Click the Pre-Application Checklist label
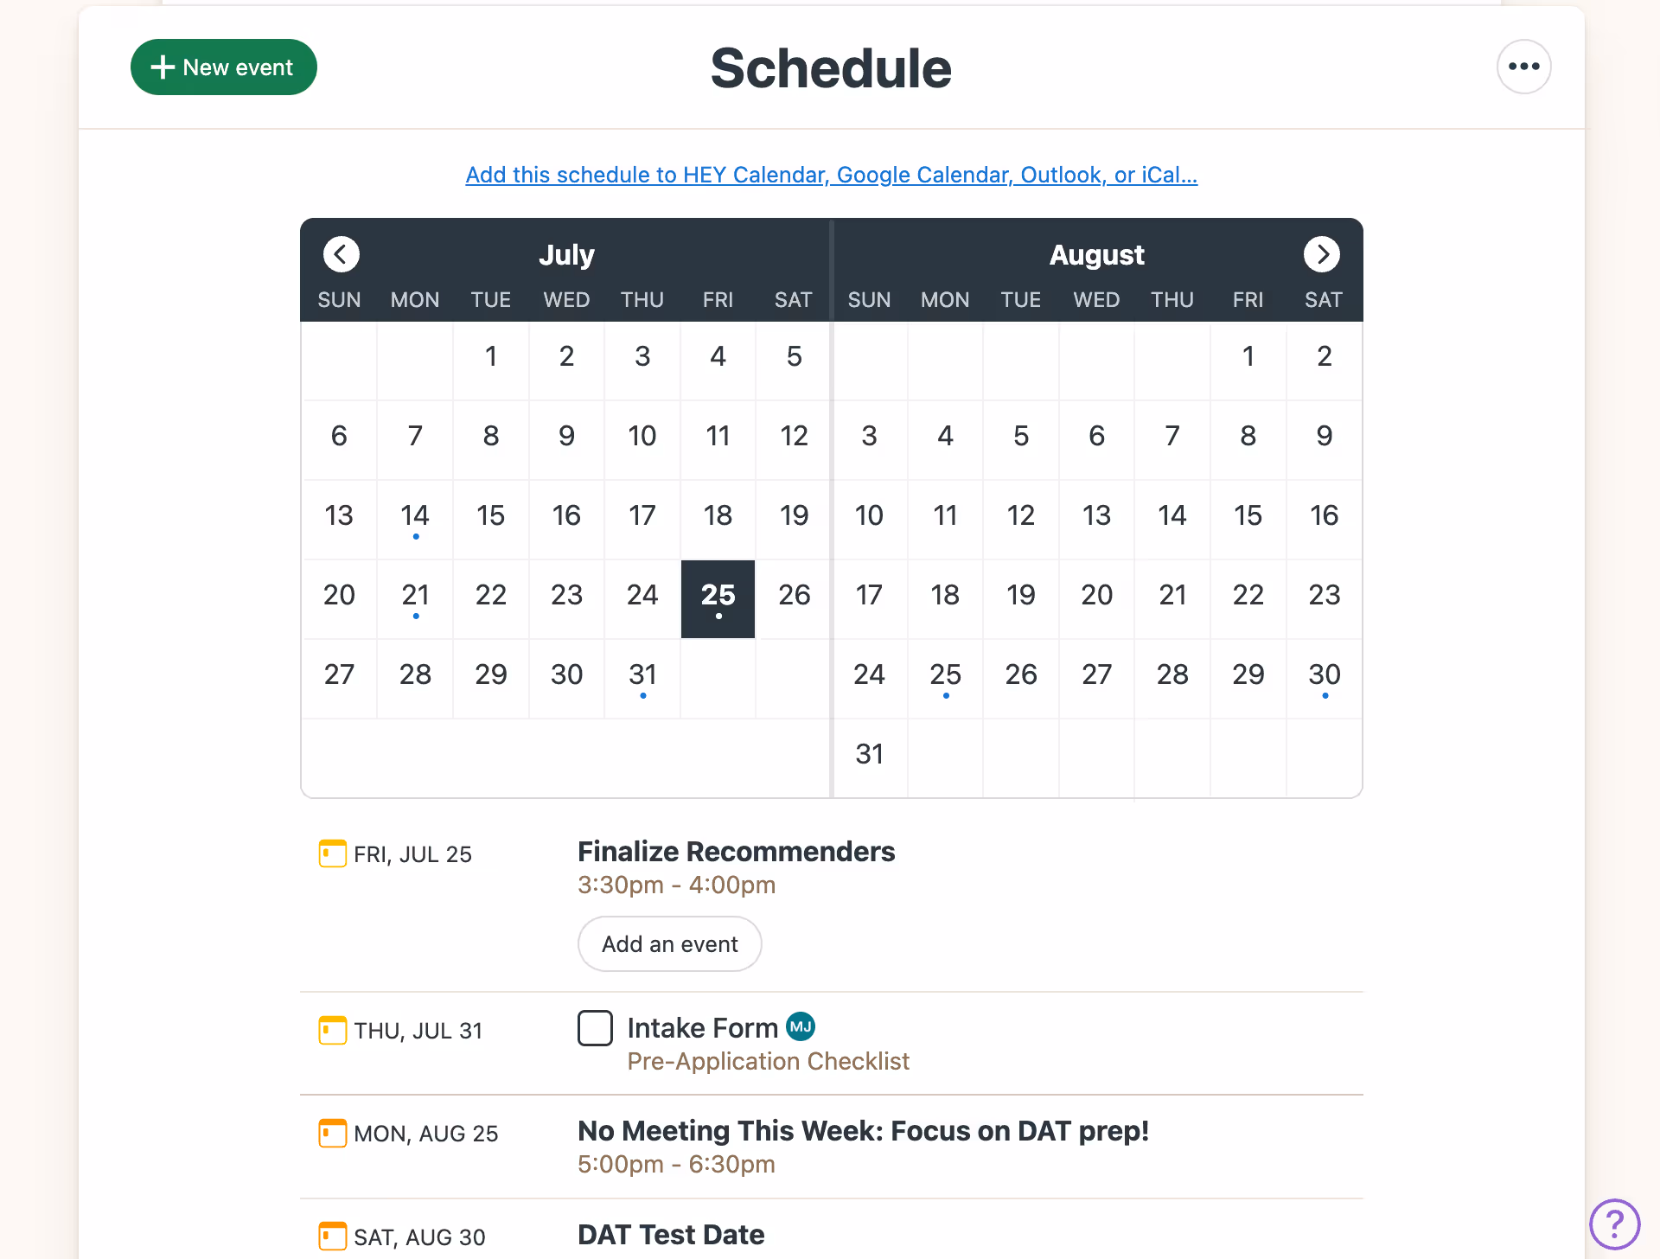The height and width of the screenshot is (1259, 1660). tap(768, 1061)
